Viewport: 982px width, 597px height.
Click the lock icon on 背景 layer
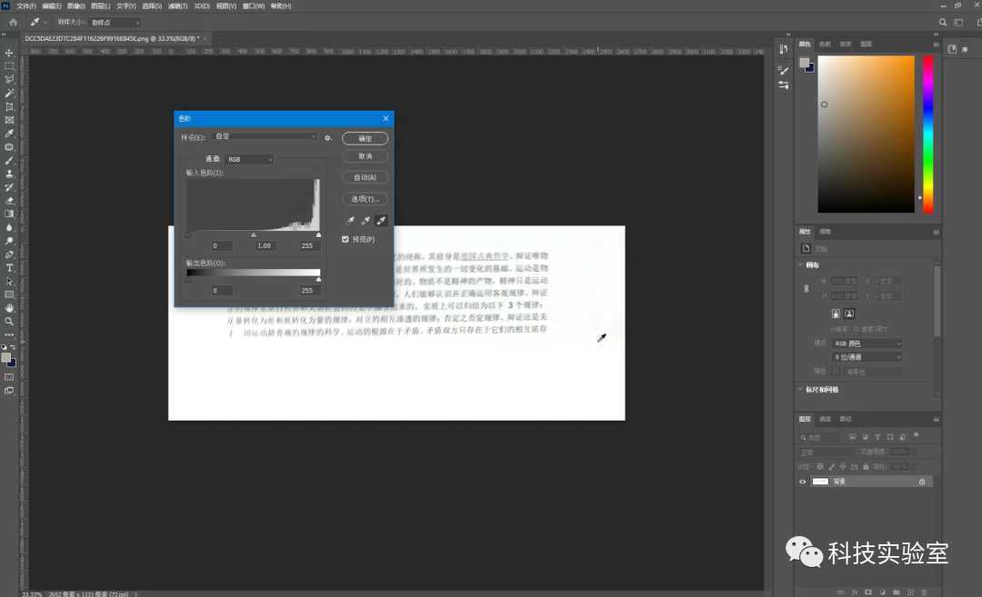click(x=922, y=482)
